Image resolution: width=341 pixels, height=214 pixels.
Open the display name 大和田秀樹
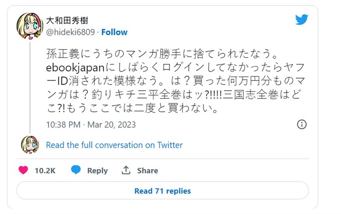coord(67,20)
